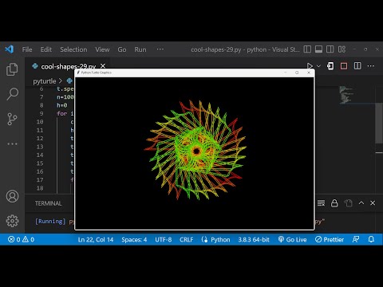
Task: Open the Source Control view
Action: (x=12, y=119)
